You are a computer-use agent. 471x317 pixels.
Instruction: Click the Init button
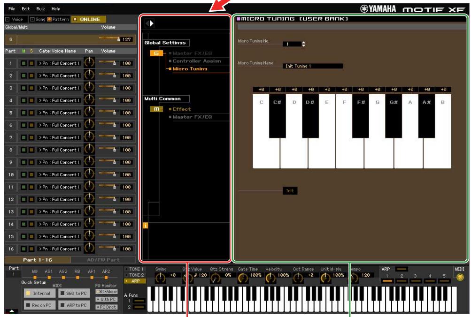[290, 191]
